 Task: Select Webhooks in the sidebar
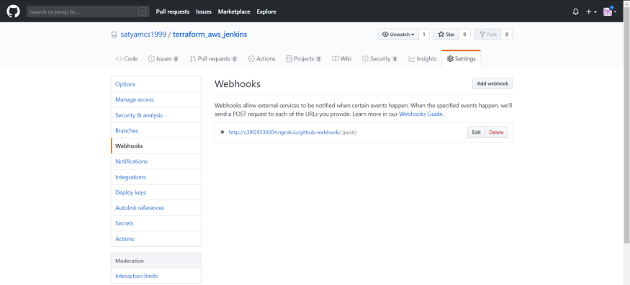(156, 146)
